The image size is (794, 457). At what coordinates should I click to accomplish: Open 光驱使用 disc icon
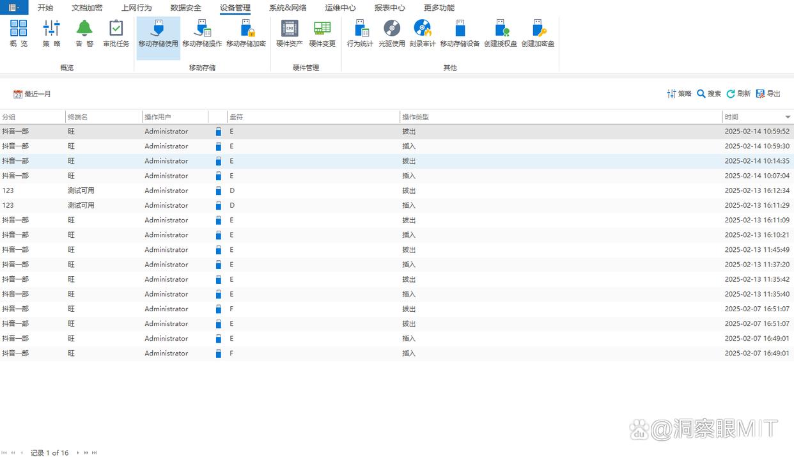point(392,28)
